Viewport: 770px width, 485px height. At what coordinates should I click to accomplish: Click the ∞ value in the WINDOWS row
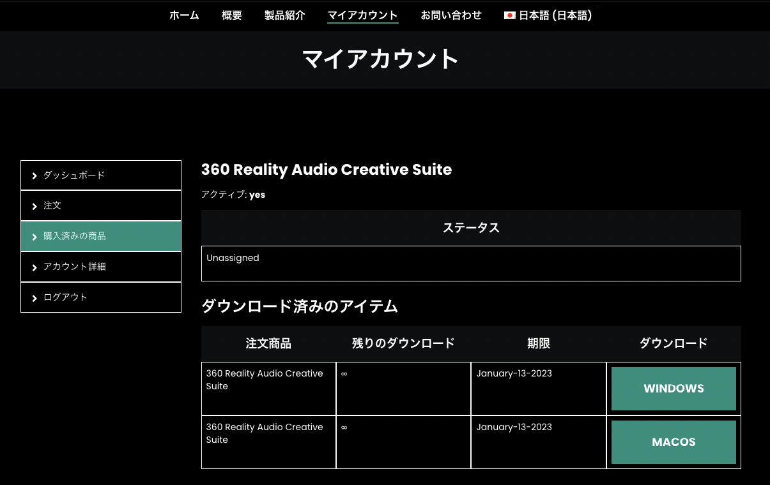(344, 374)
